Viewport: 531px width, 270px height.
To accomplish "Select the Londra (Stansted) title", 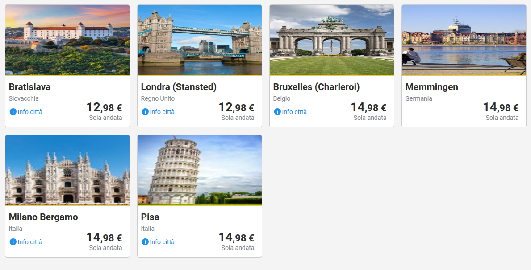I will coord(179,87).
